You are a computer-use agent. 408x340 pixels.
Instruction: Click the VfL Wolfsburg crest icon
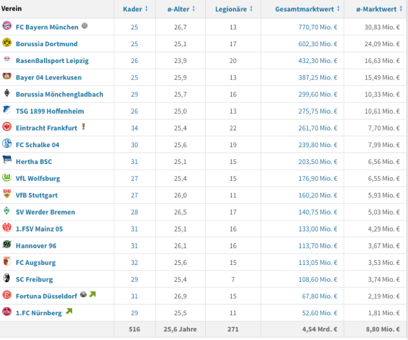pos(7,177)
